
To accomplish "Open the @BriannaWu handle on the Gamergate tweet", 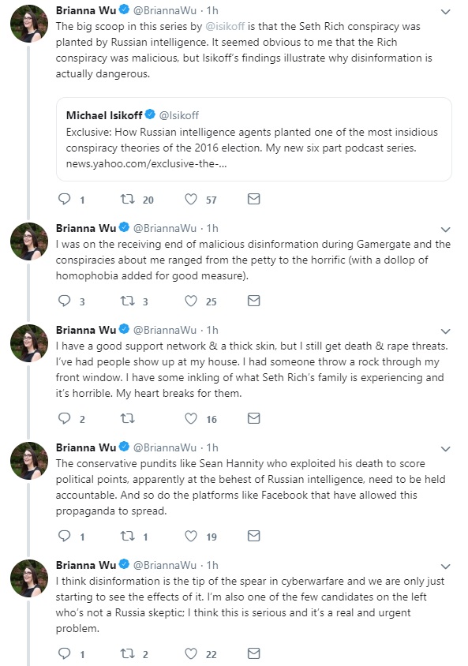I will 165,228.
